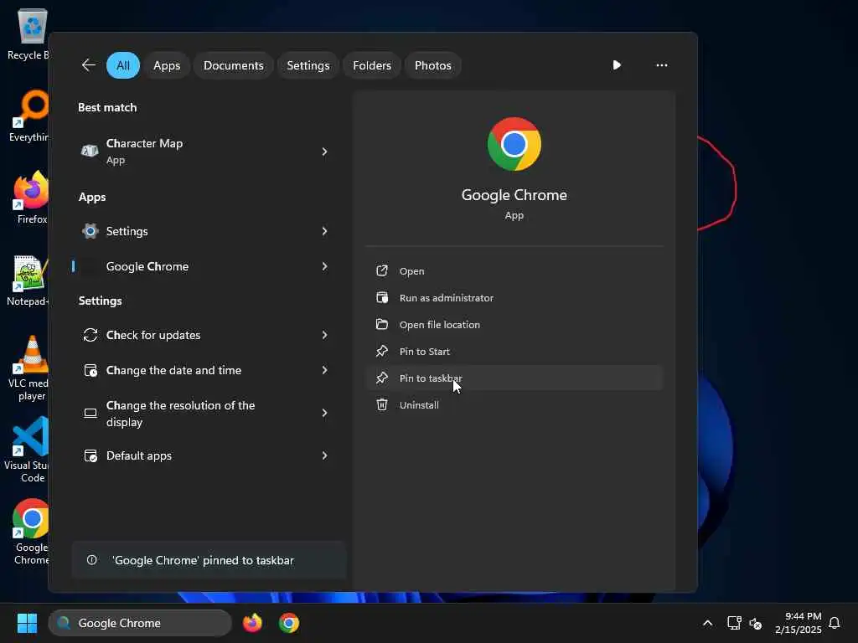Select the Google Chrome app result
The height and width of the screenshot is (643, 858).
(206, 266)
